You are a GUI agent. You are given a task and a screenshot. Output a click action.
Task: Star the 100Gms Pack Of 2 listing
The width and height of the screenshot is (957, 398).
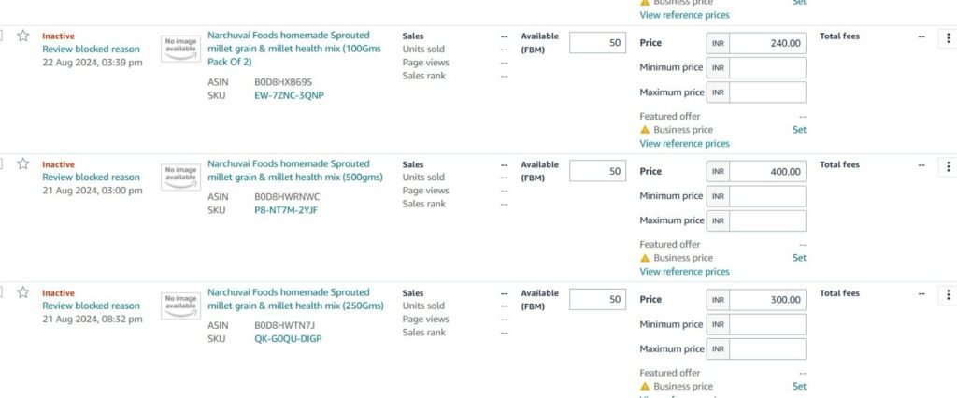[x=23, y=36]
